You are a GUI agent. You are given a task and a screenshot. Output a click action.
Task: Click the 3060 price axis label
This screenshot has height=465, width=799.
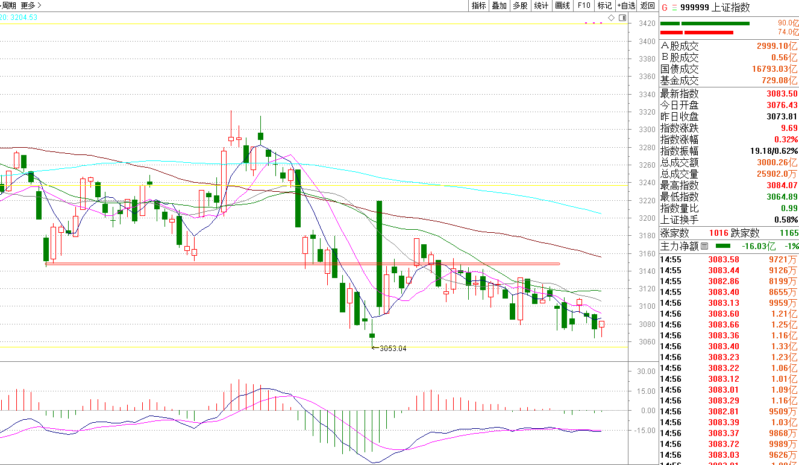[x=648, y=342]
